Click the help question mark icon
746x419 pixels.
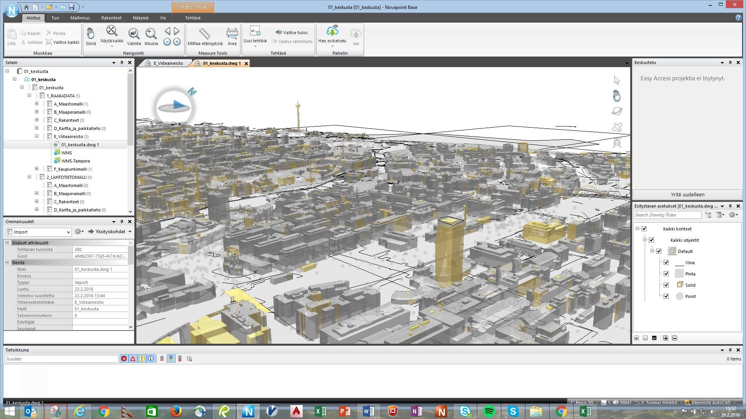(x=738, y=17)
